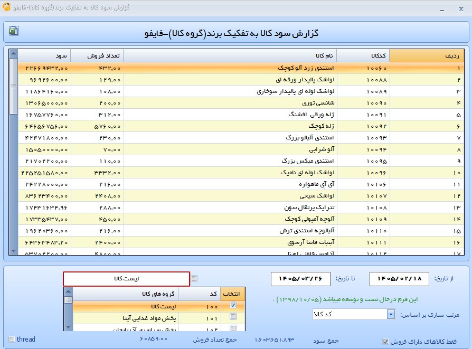
Task: Click product code 10107 cell
Action: [363, 196]
